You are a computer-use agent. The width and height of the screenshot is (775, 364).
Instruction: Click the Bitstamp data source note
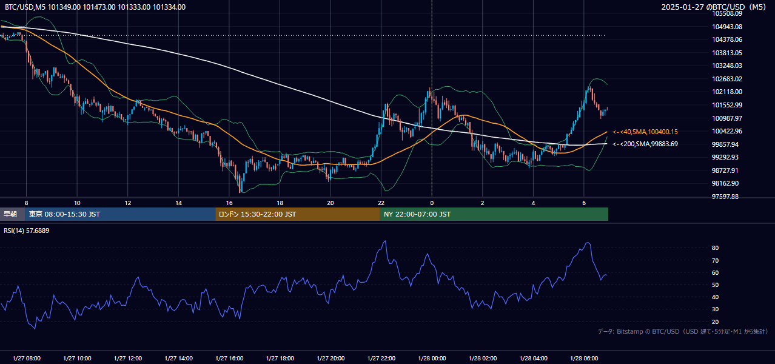point(683,332)
